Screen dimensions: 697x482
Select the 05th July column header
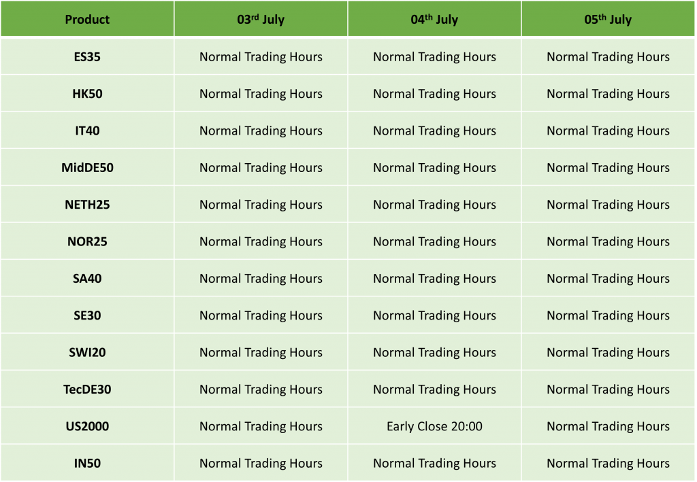pyautogui.click(x=608, y=19)
